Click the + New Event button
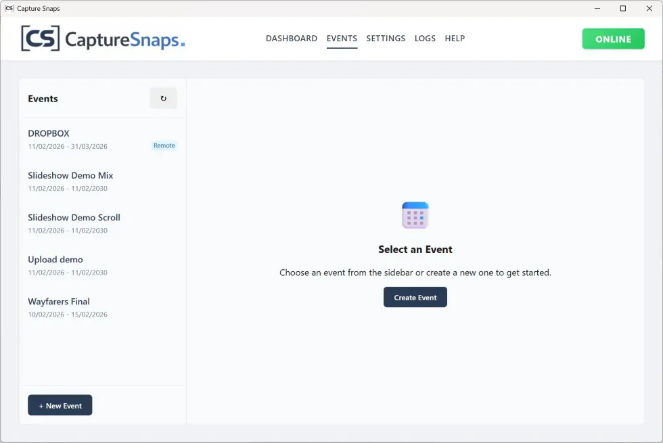This screenshot has width=663, height=443. click(60, 405)
